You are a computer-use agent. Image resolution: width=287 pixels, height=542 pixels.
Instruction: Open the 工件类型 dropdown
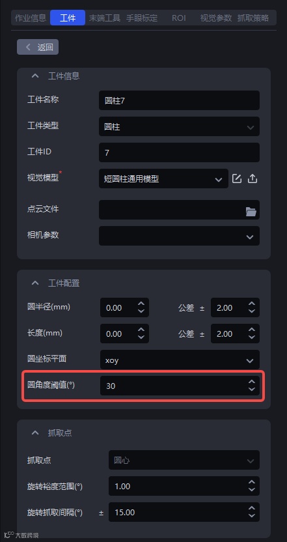179,126
